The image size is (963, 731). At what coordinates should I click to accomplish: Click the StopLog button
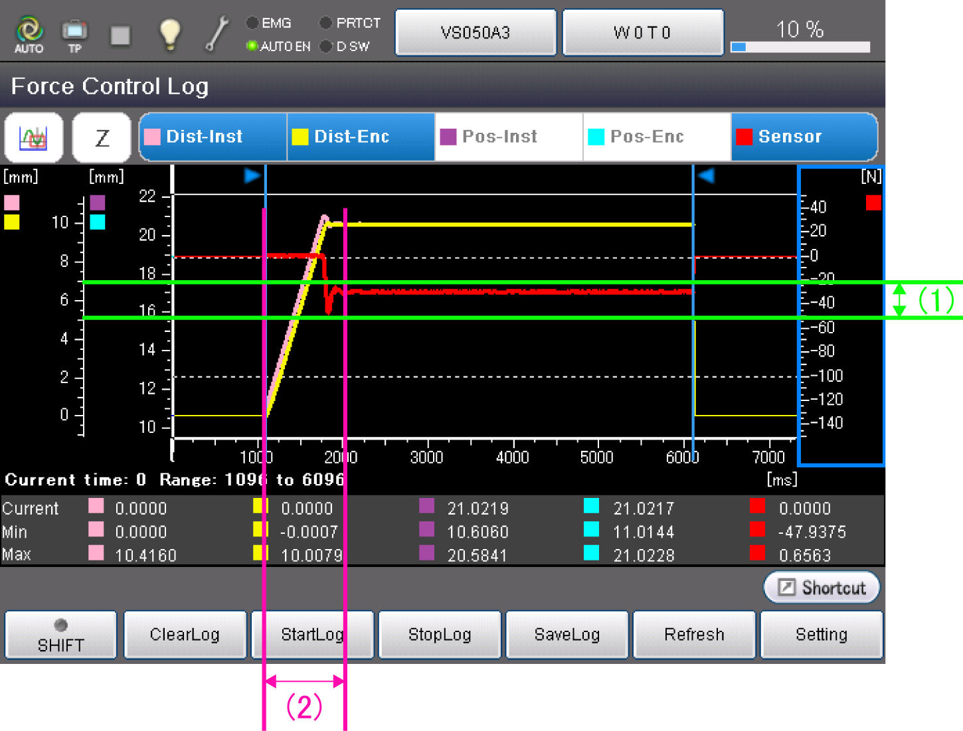click(x=439, y=635)
